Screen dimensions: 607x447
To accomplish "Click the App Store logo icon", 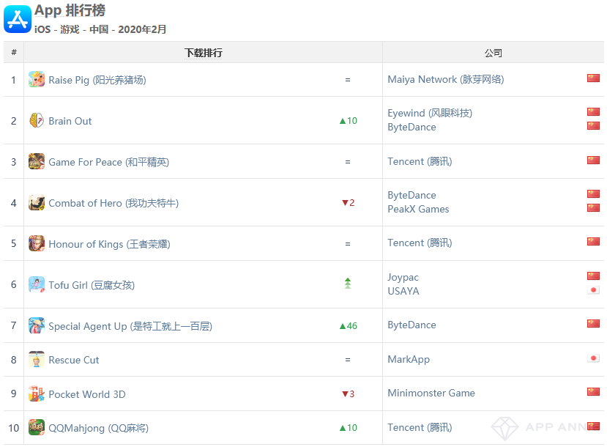I will (x=18, y=19).
